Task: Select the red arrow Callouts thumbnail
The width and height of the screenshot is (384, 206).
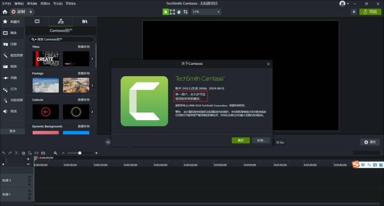Action: [45, 112]
